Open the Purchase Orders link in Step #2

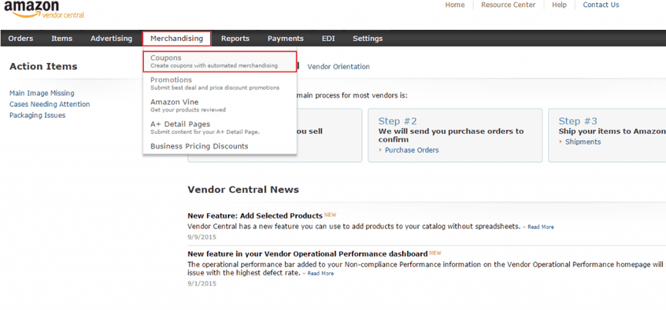pyautogui.click(x=412, y=150)
